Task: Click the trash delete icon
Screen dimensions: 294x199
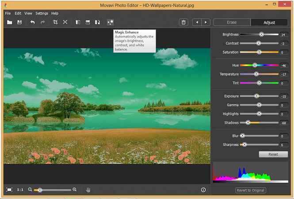Action: (x=183, y=22)
